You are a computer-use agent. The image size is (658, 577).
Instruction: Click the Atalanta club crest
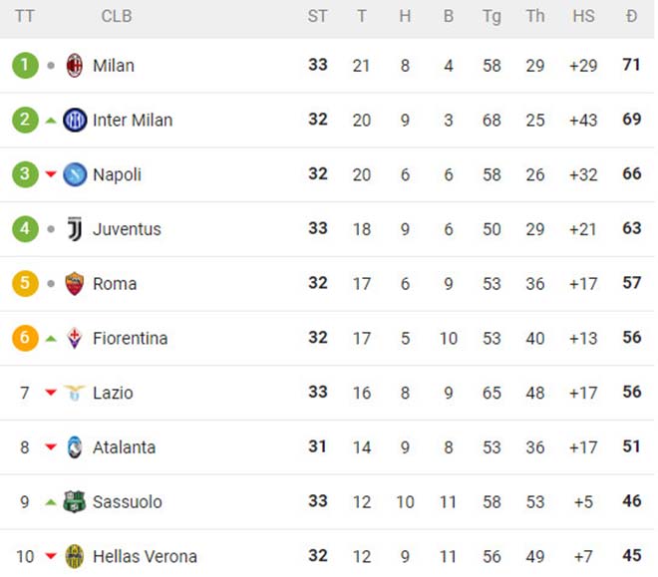pos(75,447)
